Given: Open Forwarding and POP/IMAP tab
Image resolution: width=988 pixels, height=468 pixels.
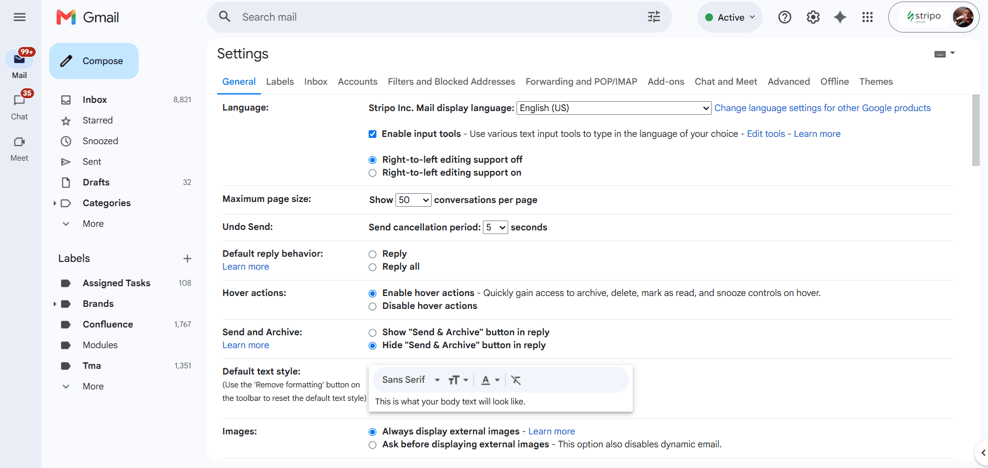Looking at the screenshot, I should click(x=582, y=82).
